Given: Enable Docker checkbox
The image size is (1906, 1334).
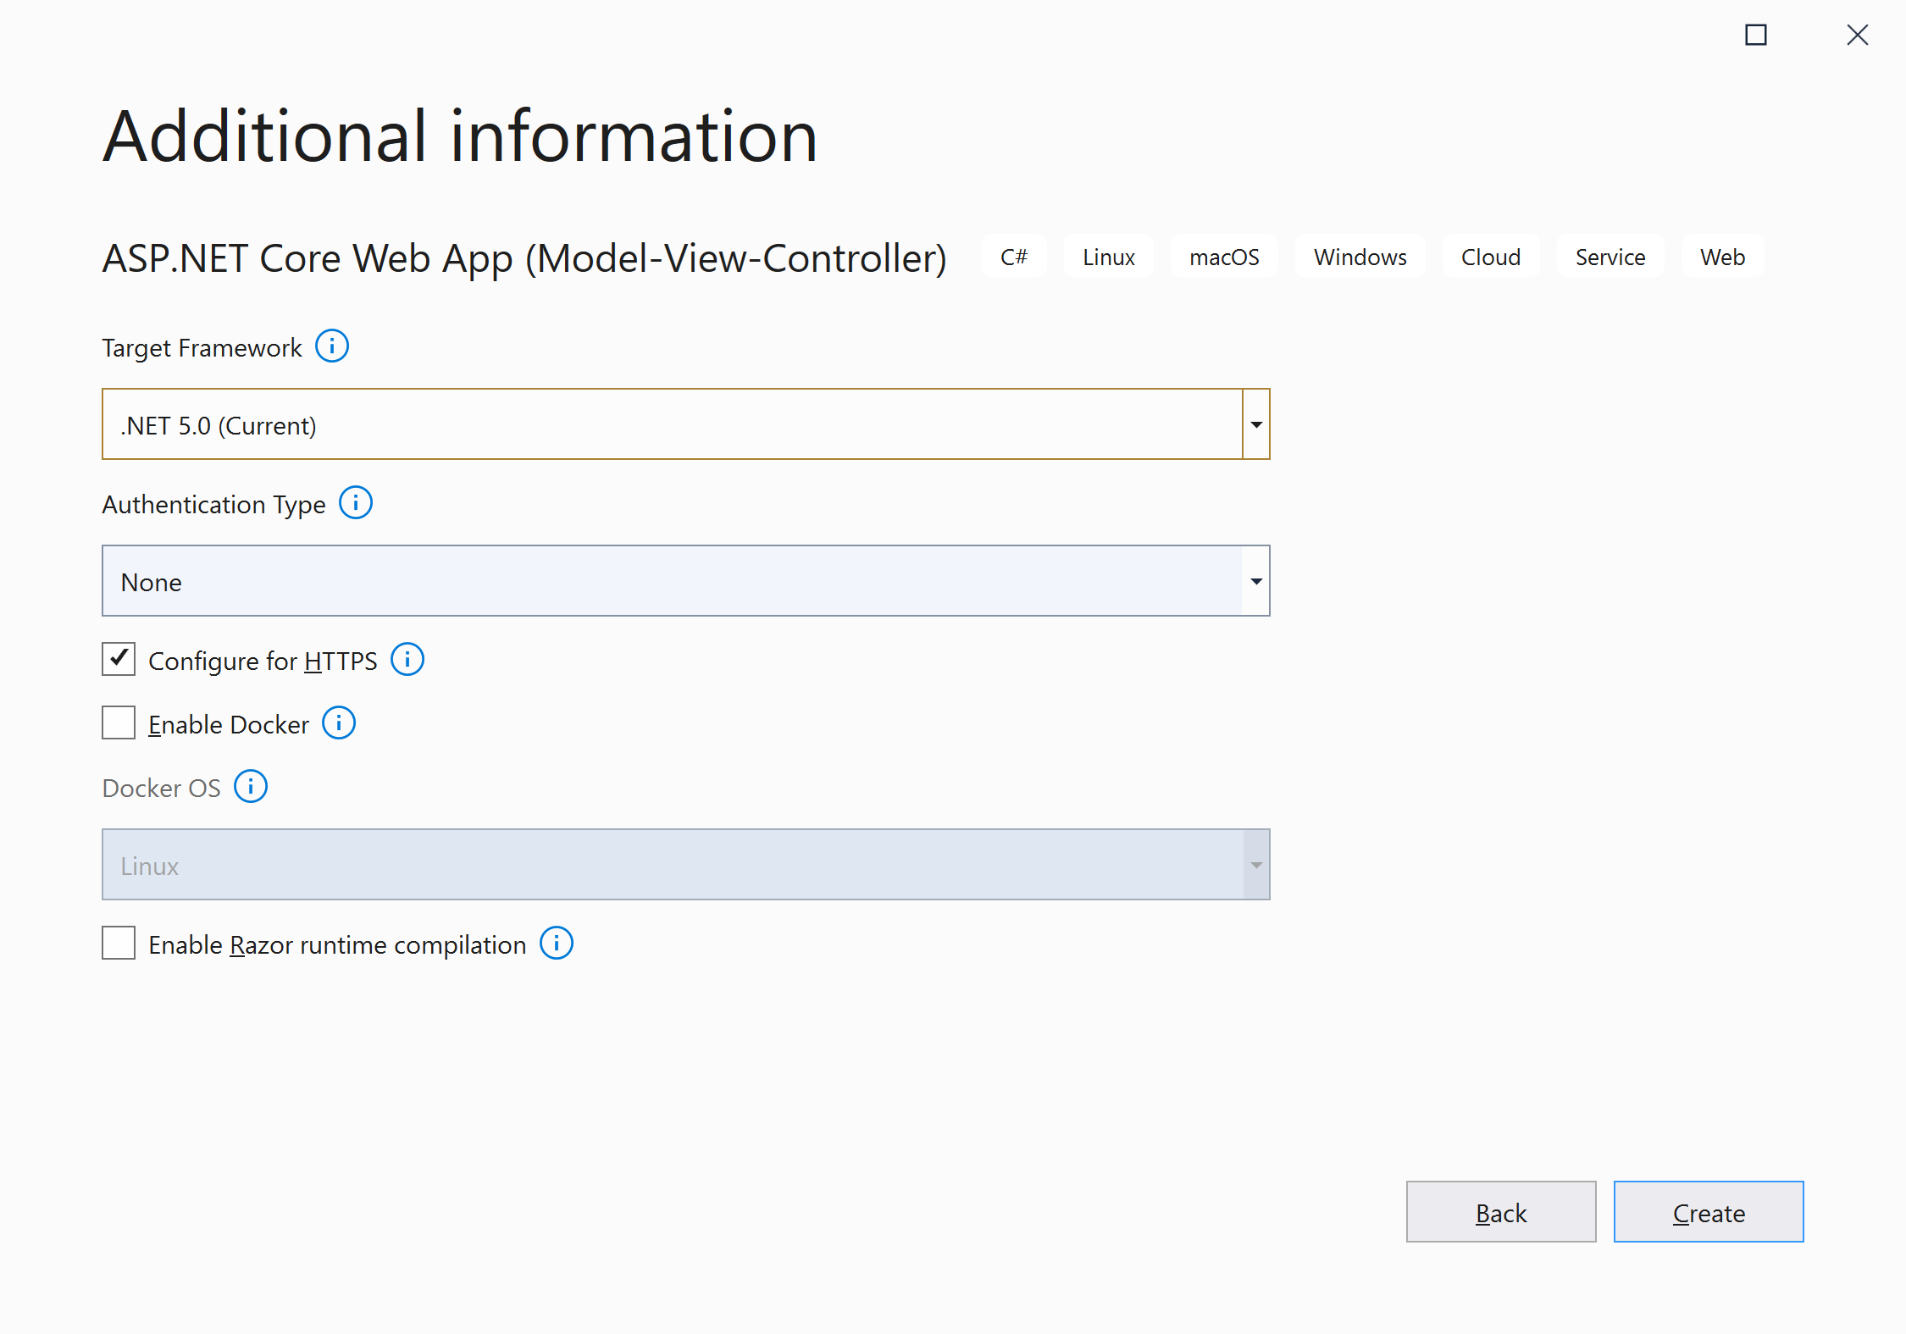Looking at the screenshot, I should pyautogui.click(x=119, y=723).
